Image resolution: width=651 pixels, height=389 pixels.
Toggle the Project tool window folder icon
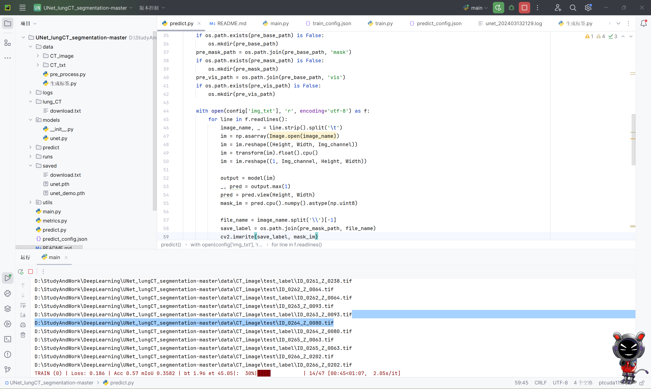[8, 23]
